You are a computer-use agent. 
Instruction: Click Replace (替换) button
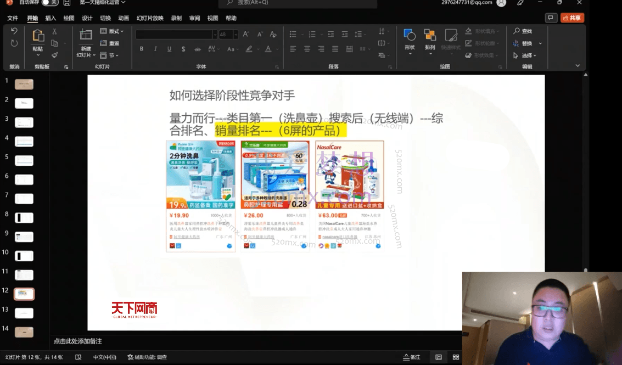tap(523, 43)
